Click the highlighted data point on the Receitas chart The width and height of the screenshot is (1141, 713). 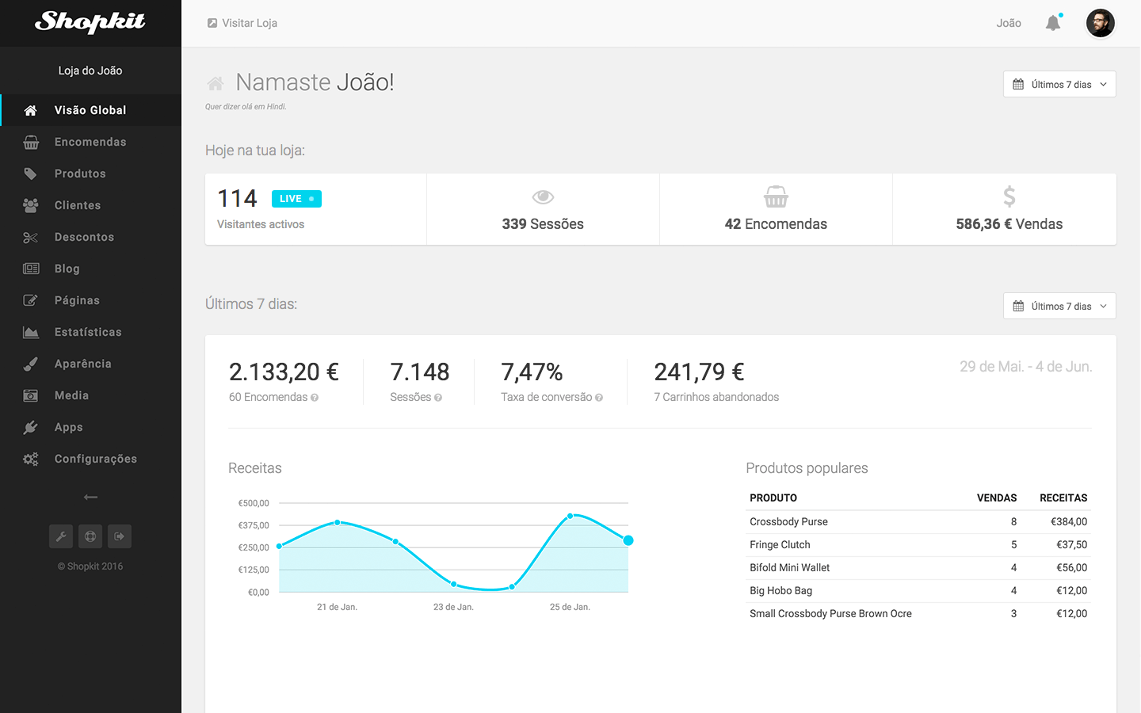[x=628, y=540]
